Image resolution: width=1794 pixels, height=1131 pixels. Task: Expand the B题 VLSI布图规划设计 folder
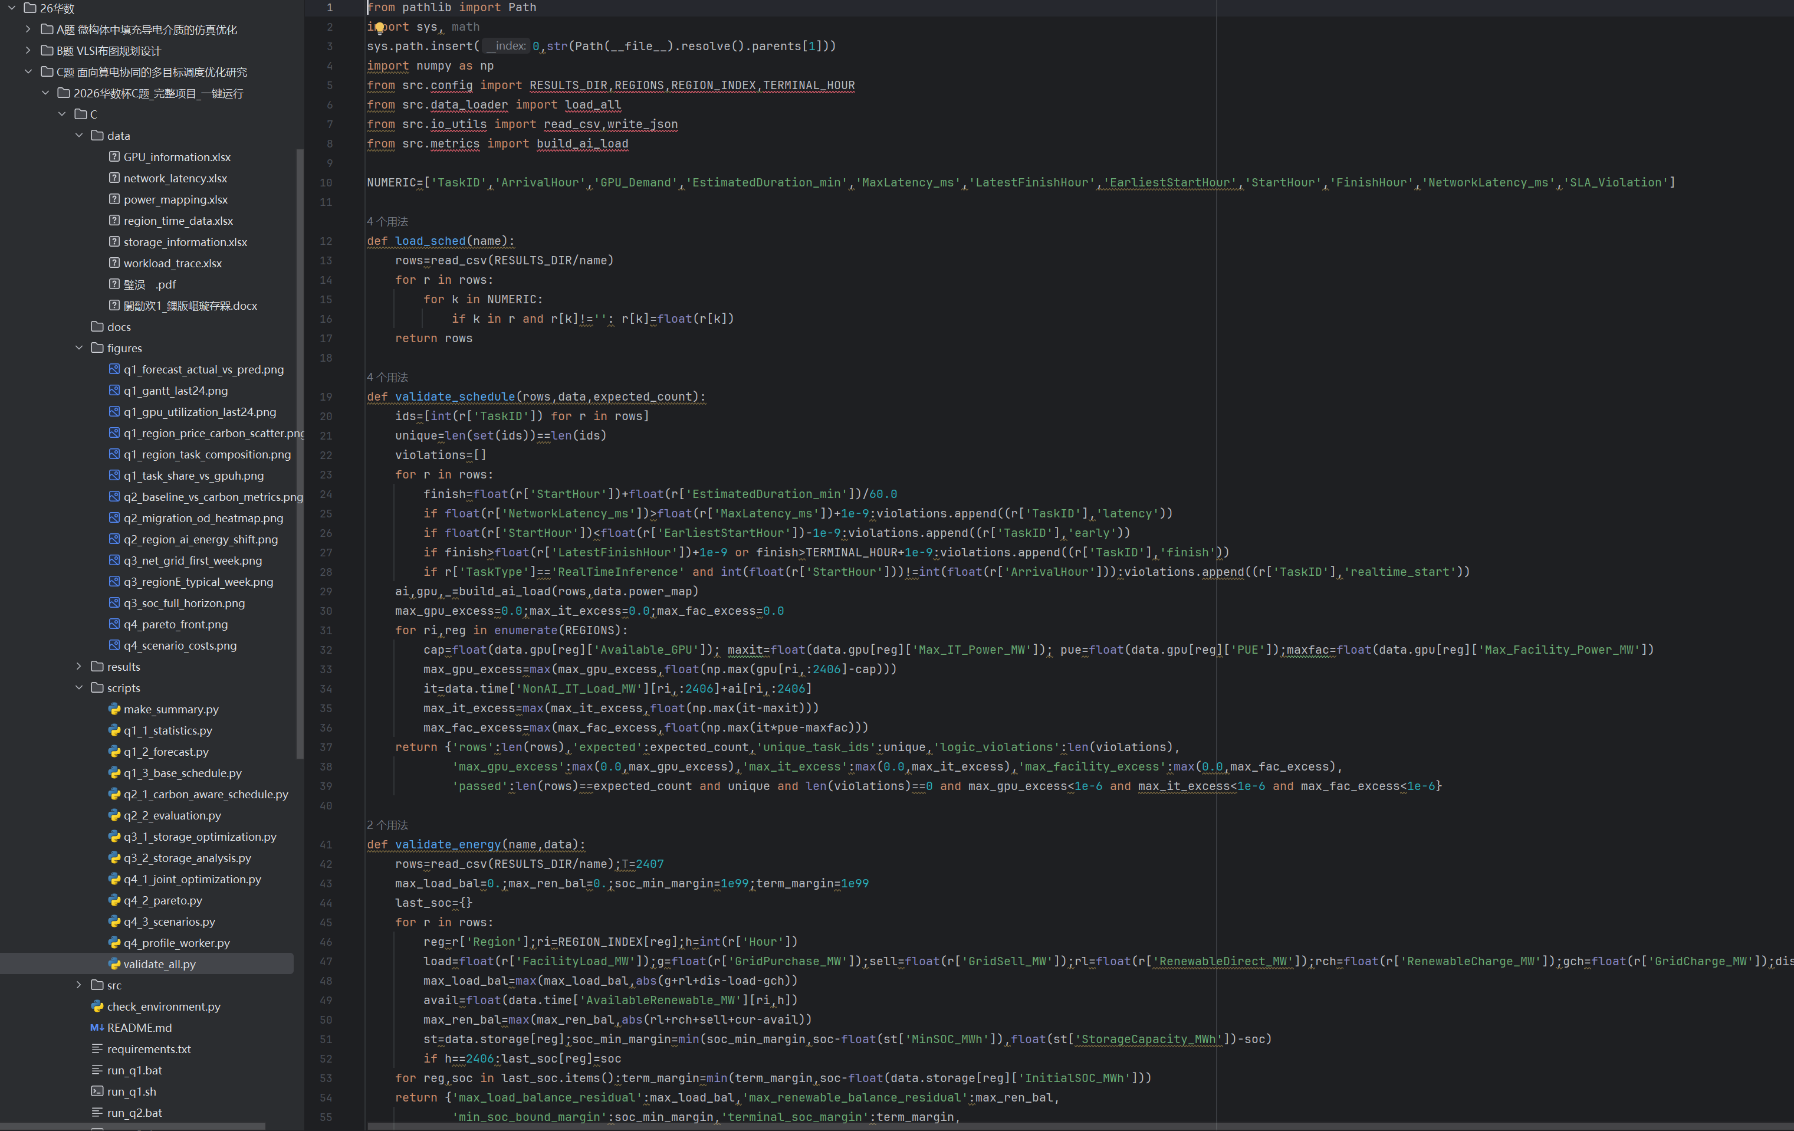(x=28, y=51)
